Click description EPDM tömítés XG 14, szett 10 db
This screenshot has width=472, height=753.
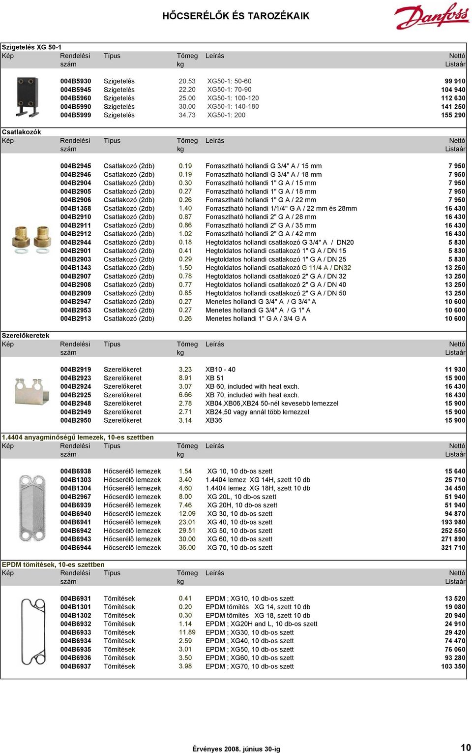[258, 607]
